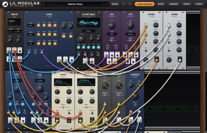
Task: Toggle first VCF SLOPE switch
Action: tap(17, 104)
